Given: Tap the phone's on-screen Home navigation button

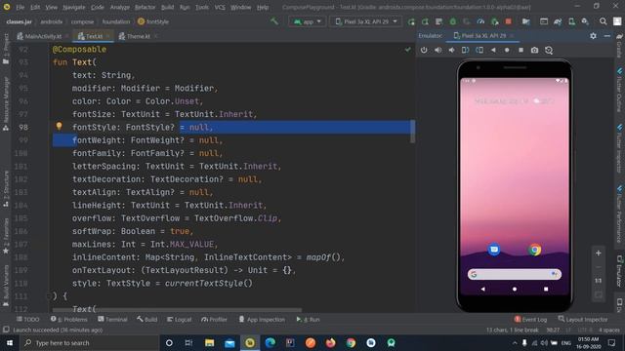Looking at the screenshot, I should point(515,289).
